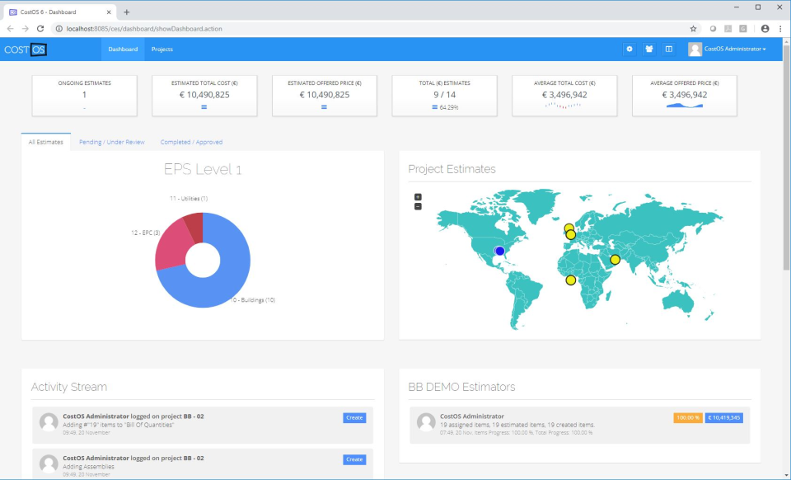This screenshot has width=791, height=480.
Task: Click the users group icon in top bar
Action: pos(650,49)
